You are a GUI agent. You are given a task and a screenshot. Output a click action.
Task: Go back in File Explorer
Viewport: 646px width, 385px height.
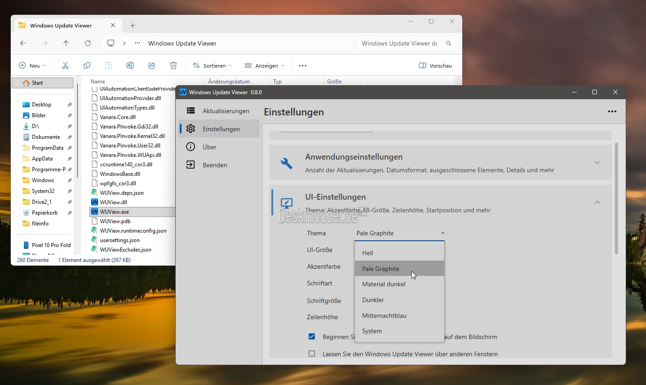click(23, 43)
